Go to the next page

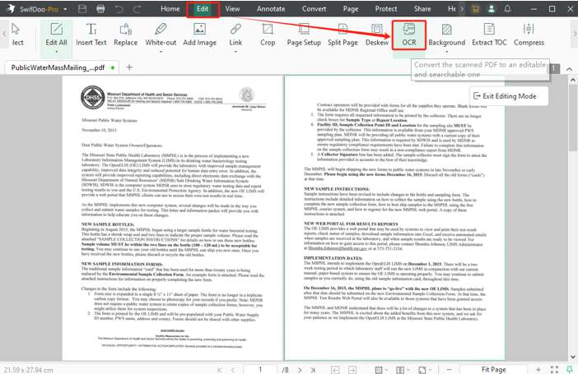pyautogui.click(x=300, y=370)
